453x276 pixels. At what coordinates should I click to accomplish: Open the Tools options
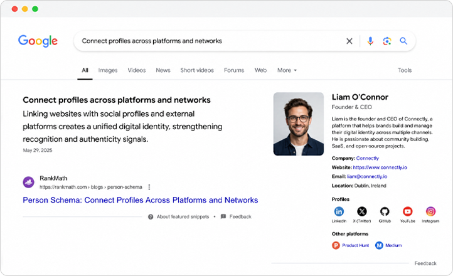click(405, 70)
